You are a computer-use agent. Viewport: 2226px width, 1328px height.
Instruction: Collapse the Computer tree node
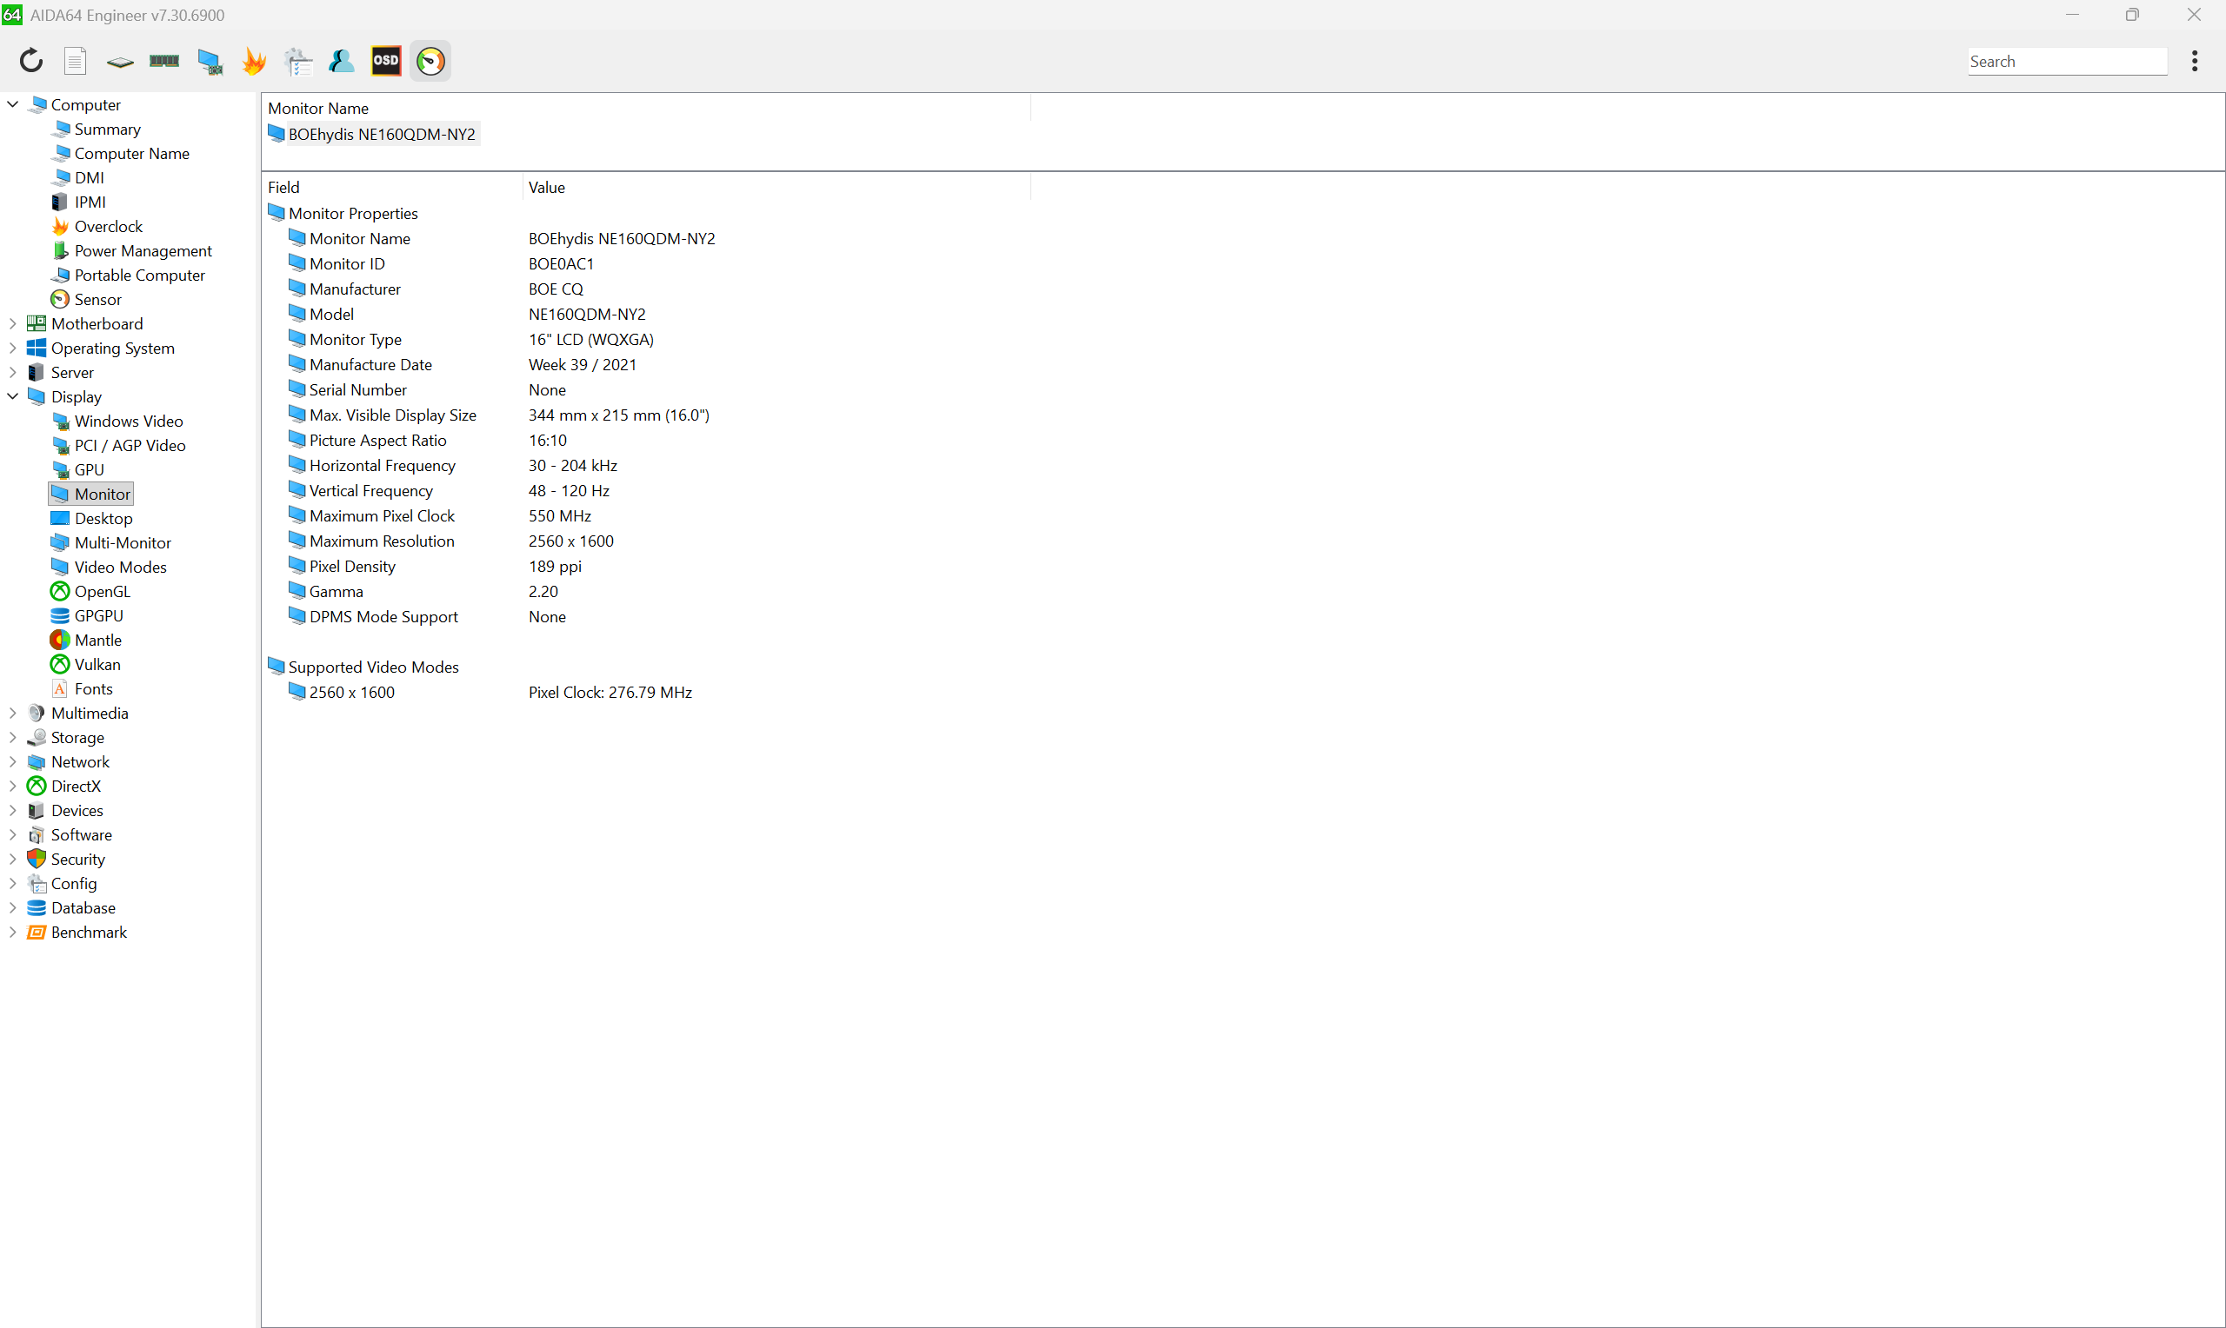coord(12,104)
